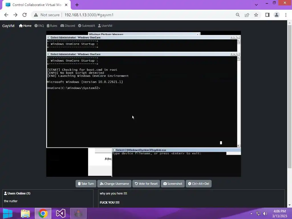Click '[INFO] No boot script detected' line

pos(76,73)
